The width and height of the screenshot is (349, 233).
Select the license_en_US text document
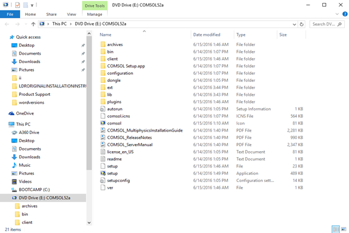[x=120, y=152]
